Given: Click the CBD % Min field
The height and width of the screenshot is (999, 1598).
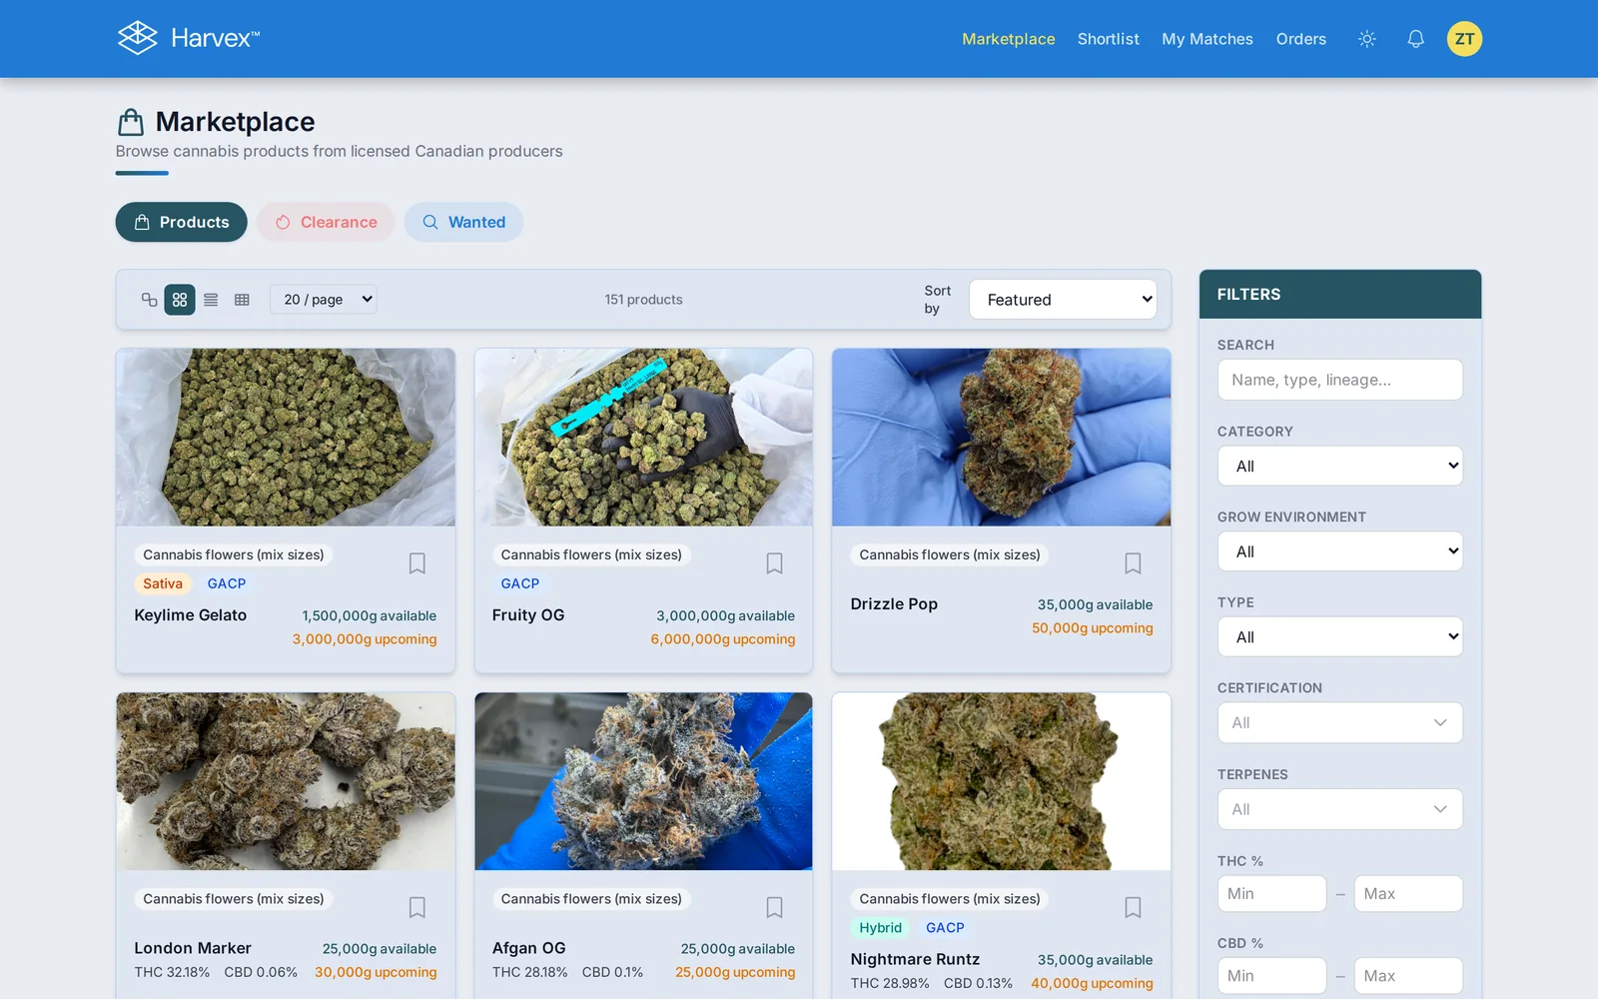Looking at the screenshot, I should [x=1271, y=975].
